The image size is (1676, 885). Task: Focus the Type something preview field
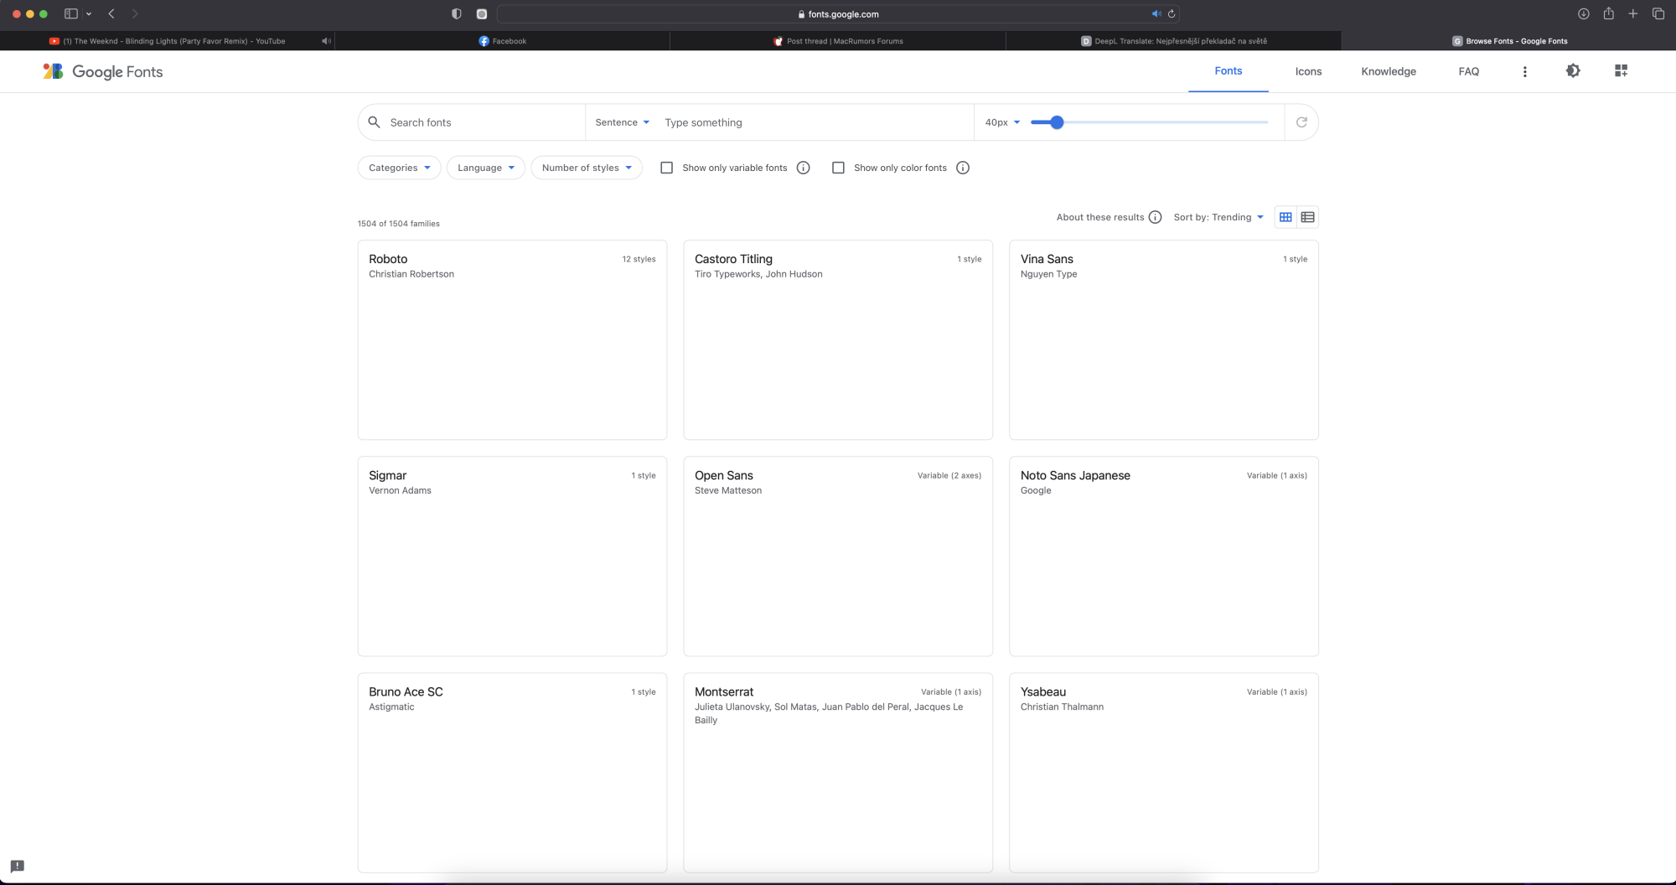813,122
